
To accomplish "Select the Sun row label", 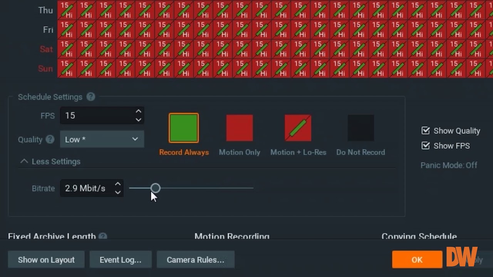I will pyautogui.click(x=45, y=68).
